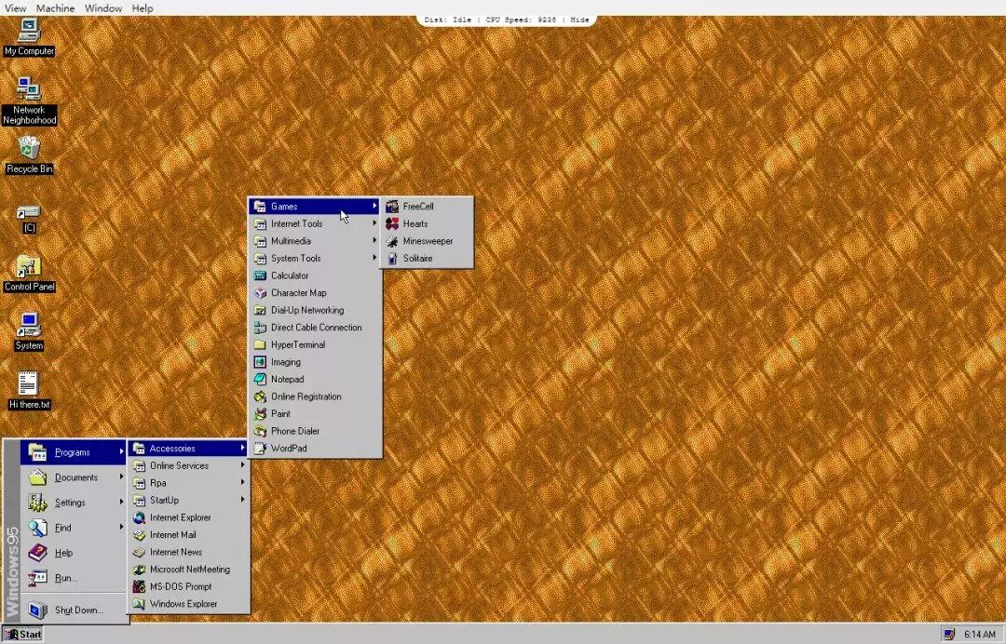The height and width of the screenshot is (644, 1006).
Task: Click Hide on the CPU speed status bar
Action: [x=578, y=19]
